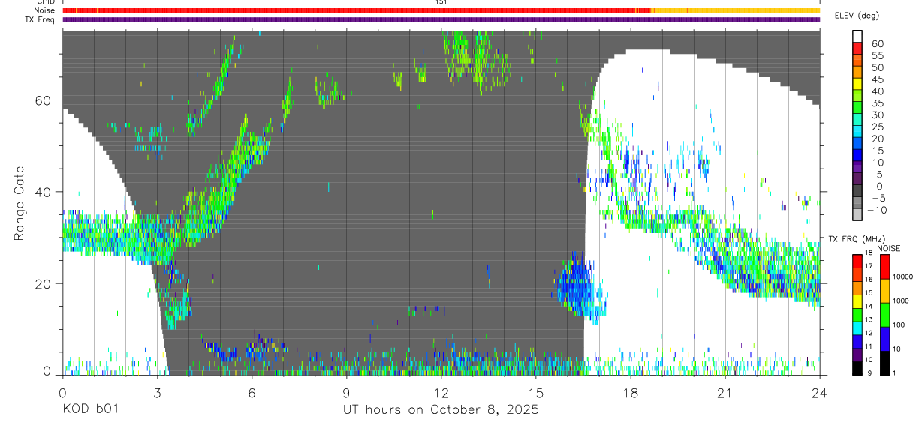Click the 'TX Freq' row label at top left
922x425 pixels.
pos(41,19)
